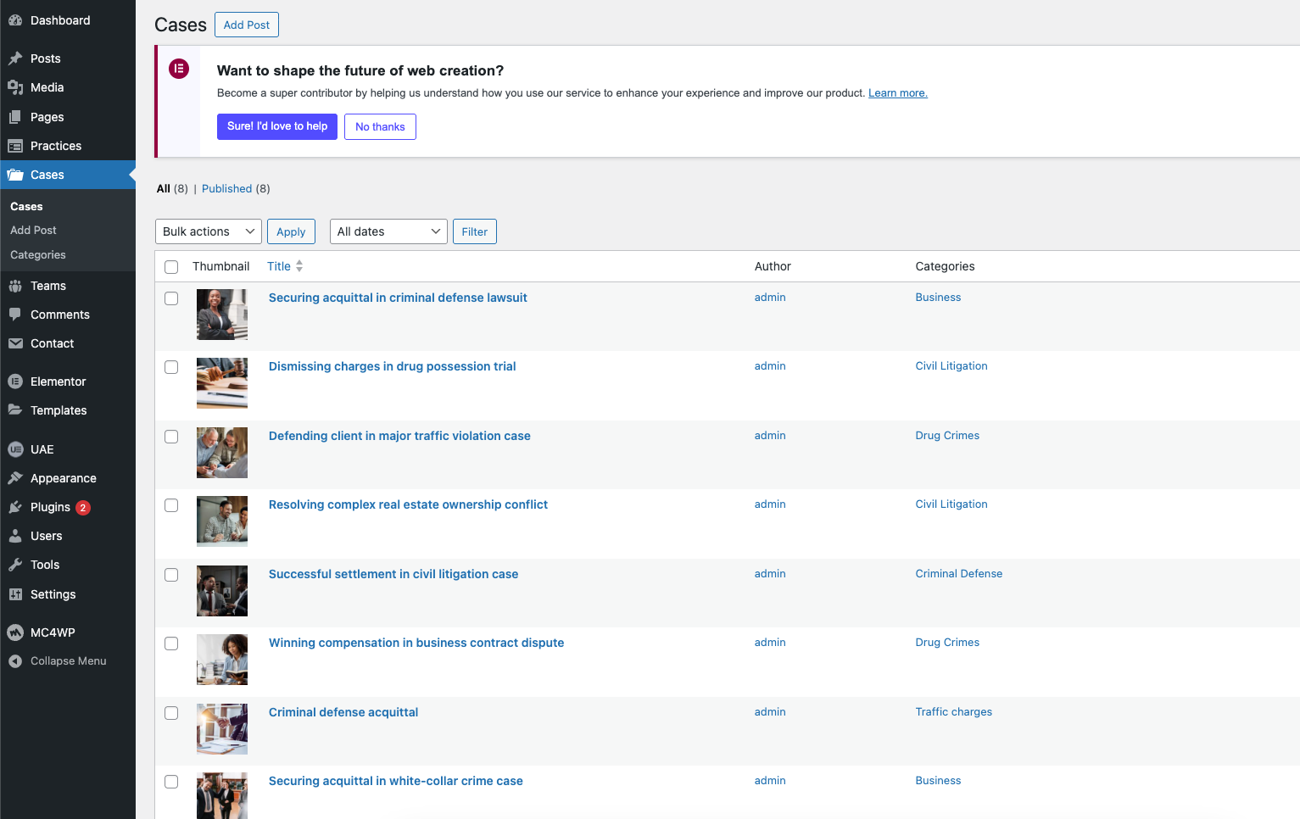Click the Media icon in sidebar
The image size is (1300, 819).
click(x=15, y=87)
